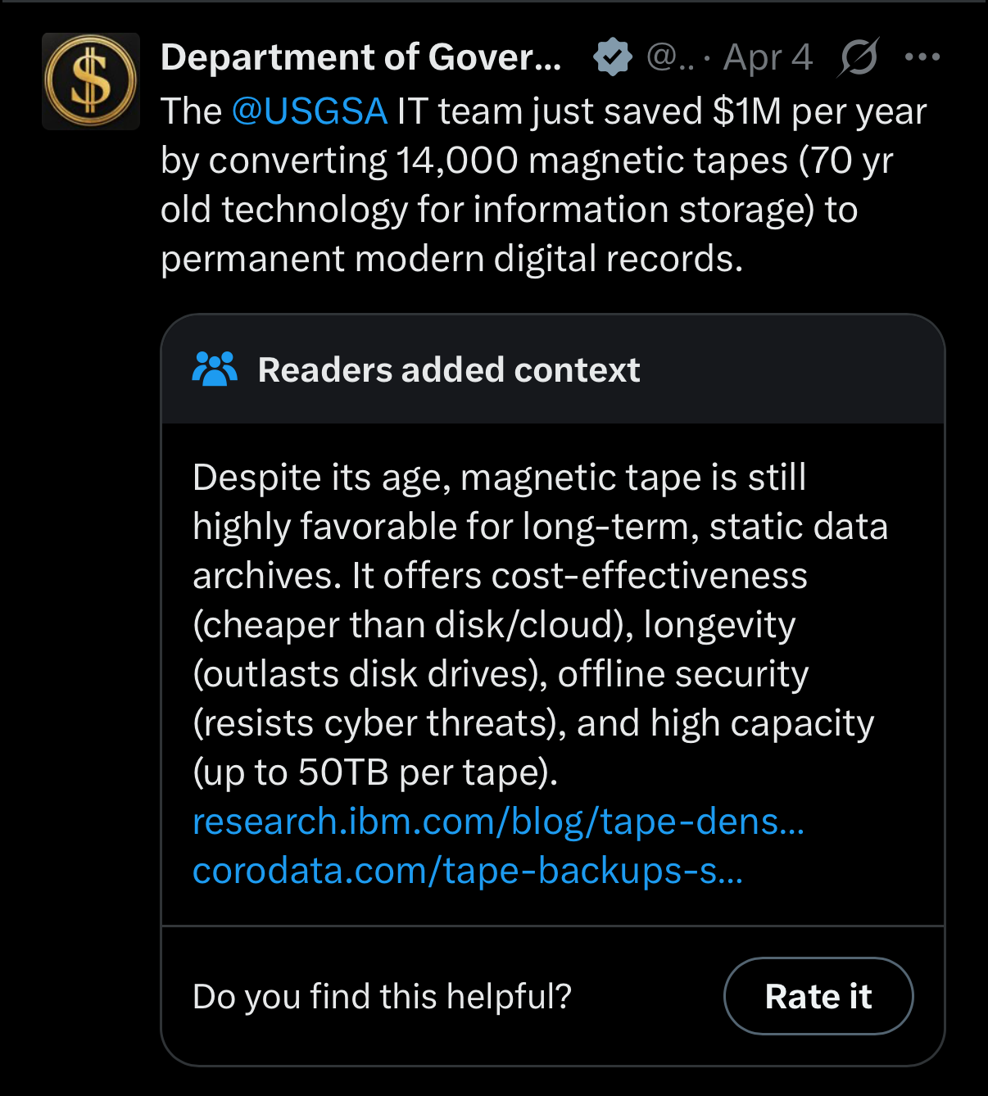Open the corodata.com tape-backups link
988x1096 pixels.
click(x=468, y=871)
